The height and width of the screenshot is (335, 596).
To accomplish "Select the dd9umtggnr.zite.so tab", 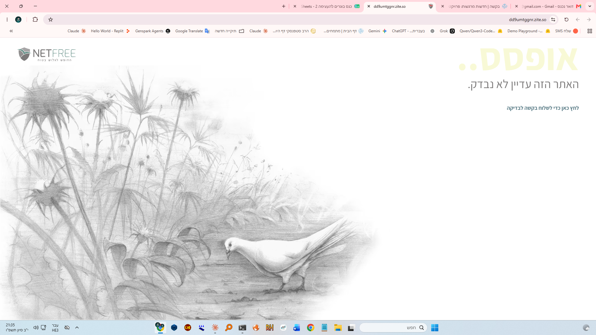I will click(400, 6).
